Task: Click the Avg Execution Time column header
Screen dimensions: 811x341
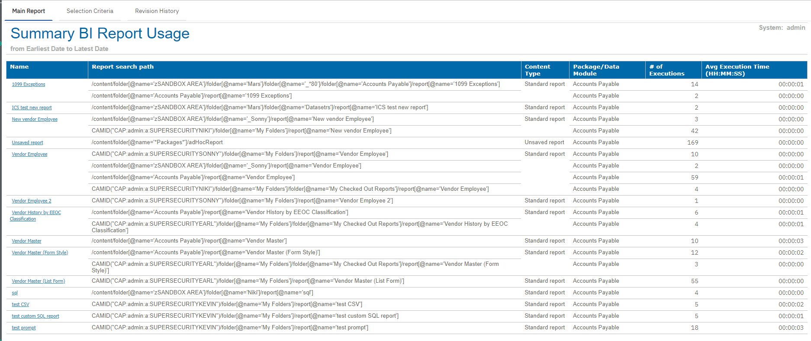Action: click(x=737, y=70)
